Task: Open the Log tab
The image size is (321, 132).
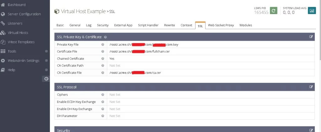Action: [x=89, y=25]
